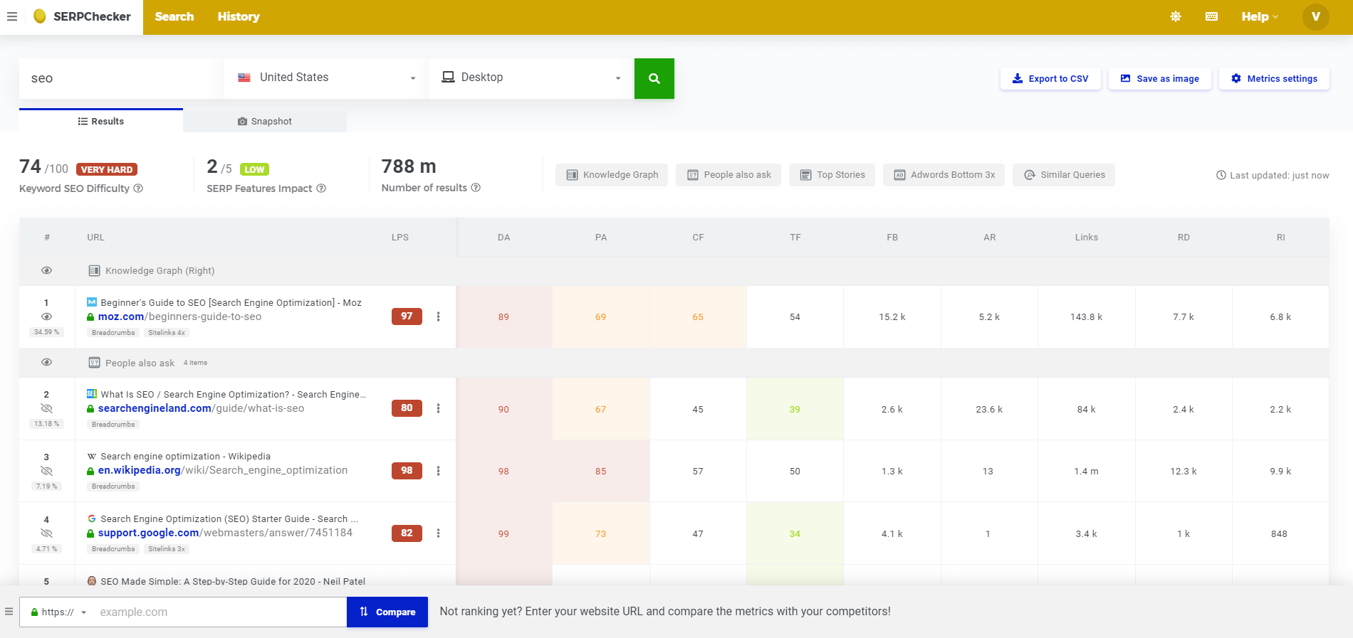Viewport: 1353px width, 638px height.
Task: Click the last updated clock icon
Action: pyautogui.click(x=1221, y=175)
